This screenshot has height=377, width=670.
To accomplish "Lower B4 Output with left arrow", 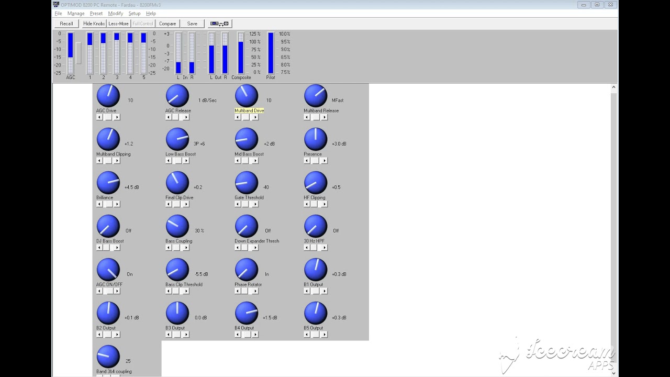I will click(238, 335).
